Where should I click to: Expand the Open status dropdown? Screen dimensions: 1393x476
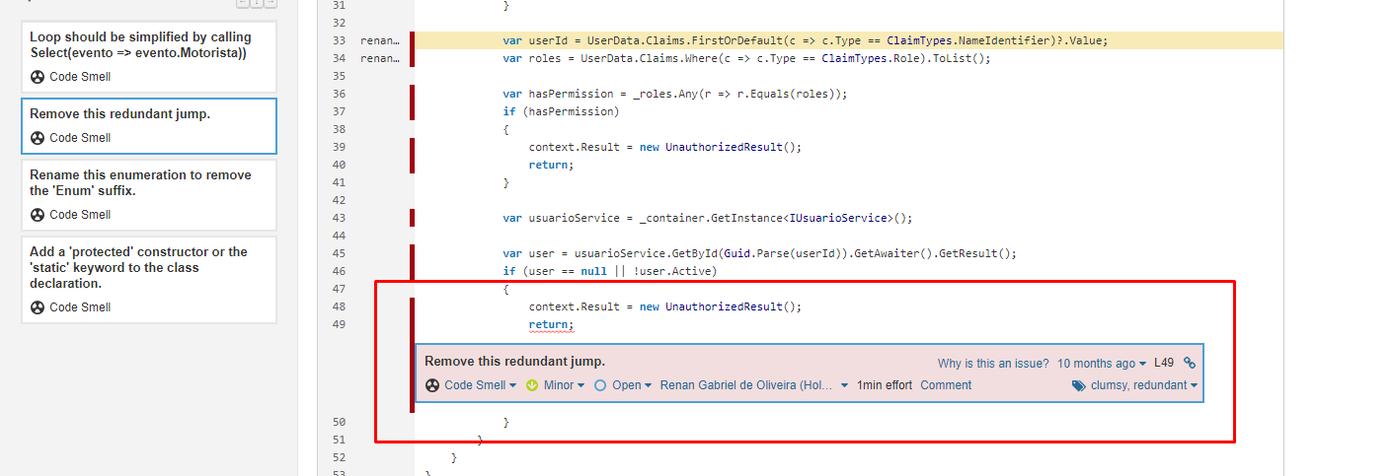(x=631, y=385)
